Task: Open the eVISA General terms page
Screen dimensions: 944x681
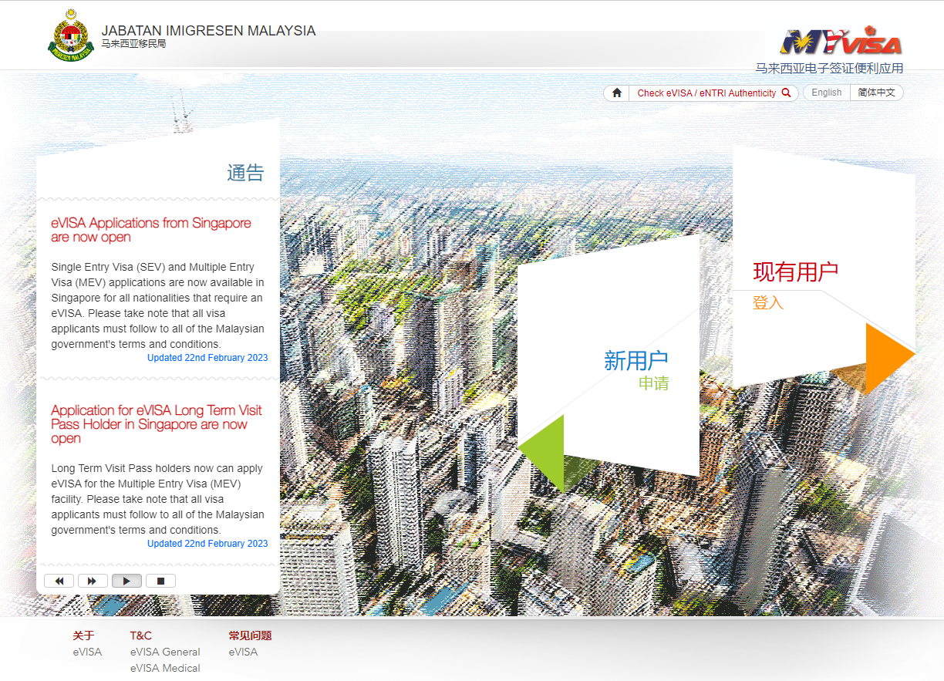Action: click(x=165, y=652)
